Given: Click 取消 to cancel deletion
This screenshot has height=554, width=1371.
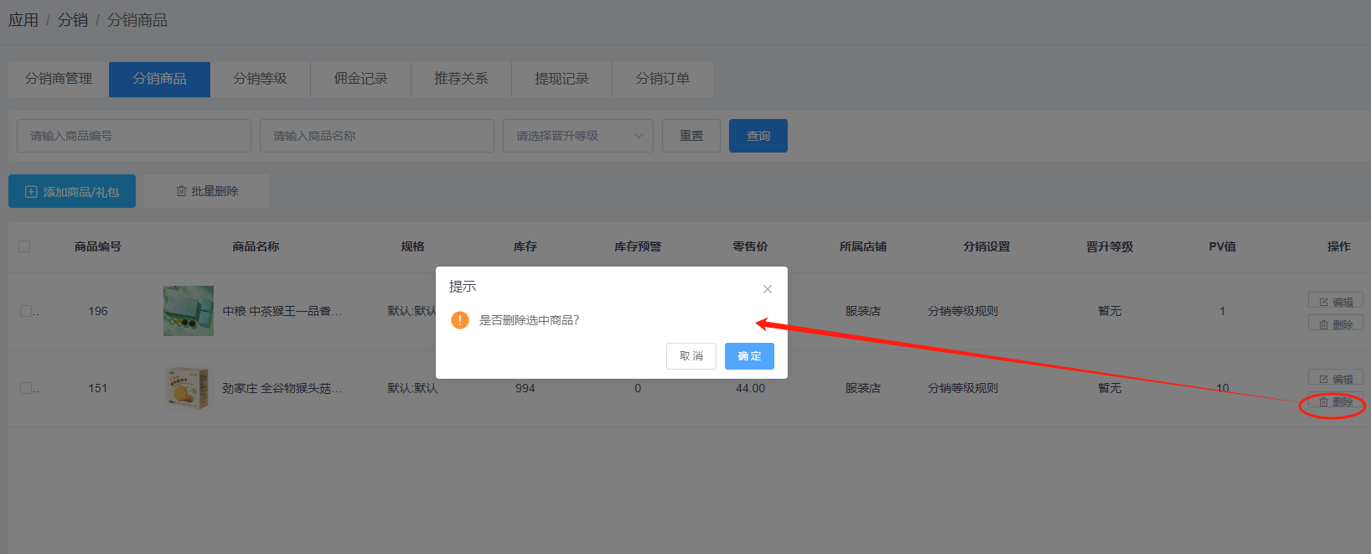Looking at the screenshot, I should click(691, 356).
